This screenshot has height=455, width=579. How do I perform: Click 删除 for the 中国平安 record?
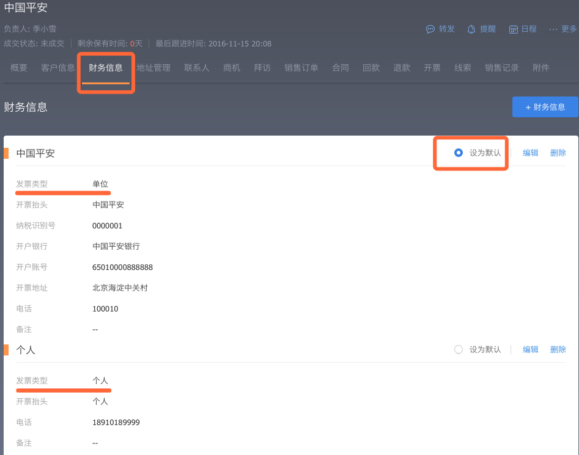point(558,153)
